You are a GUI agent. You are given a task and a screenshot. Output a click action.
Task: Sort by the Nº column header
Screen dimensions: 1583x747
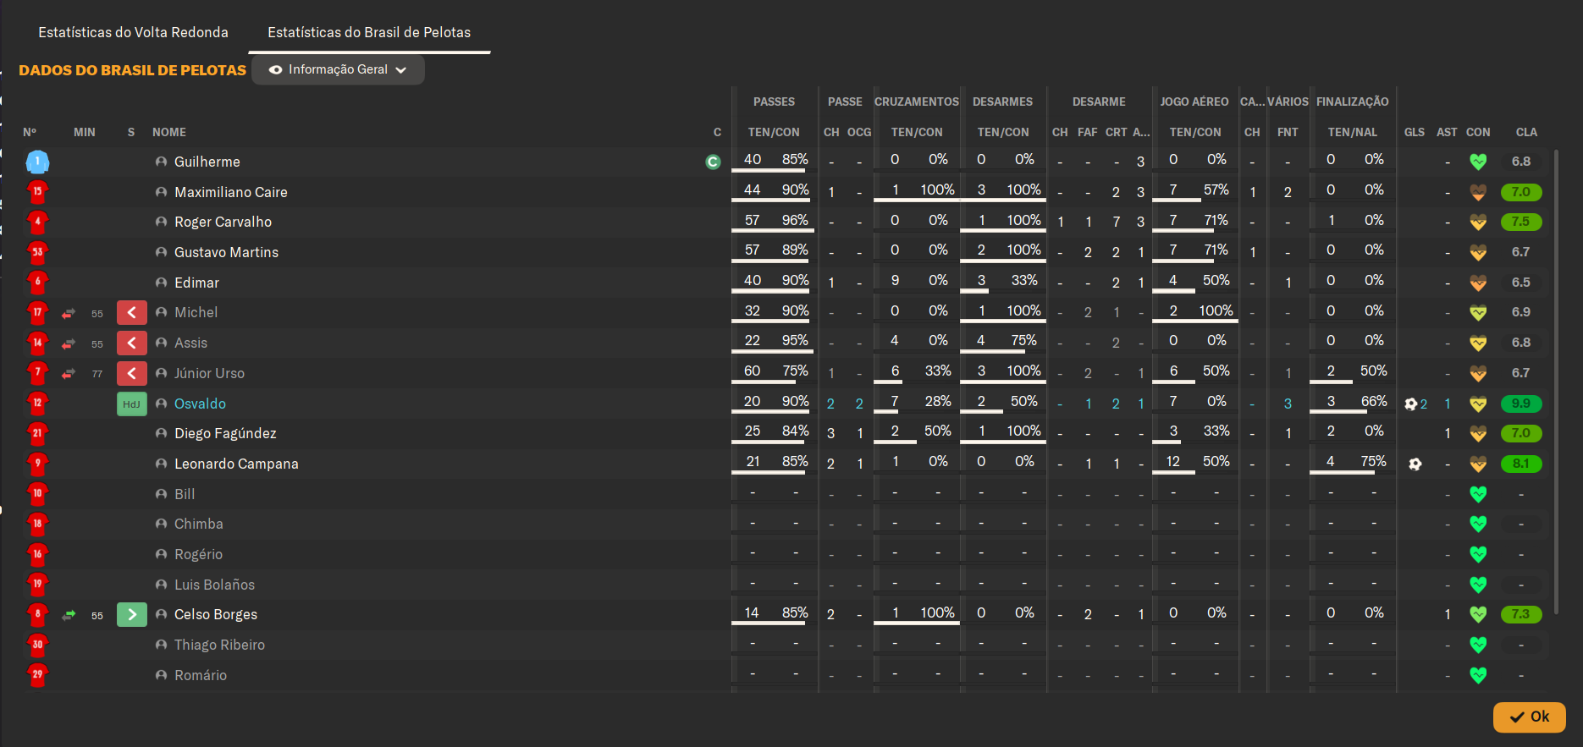[30, 132]
